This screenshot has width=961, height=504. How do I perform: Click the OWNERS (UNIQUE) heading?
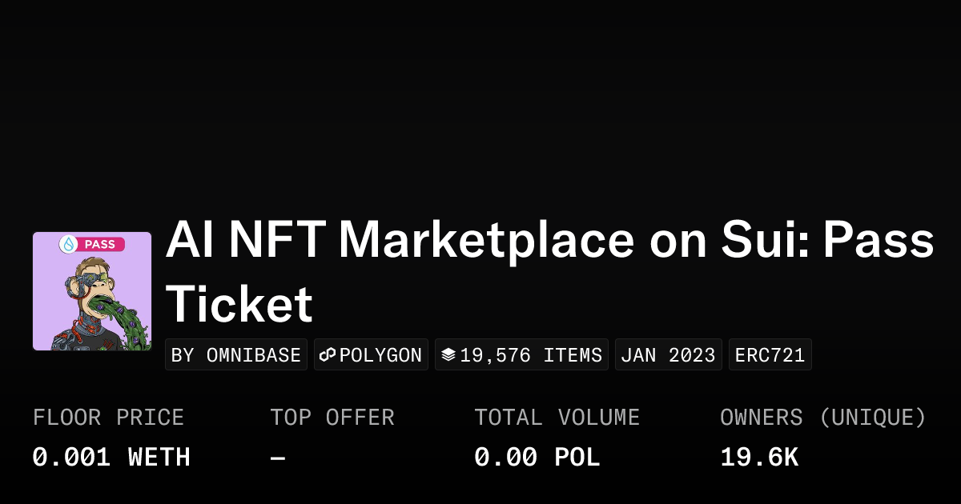822,418
